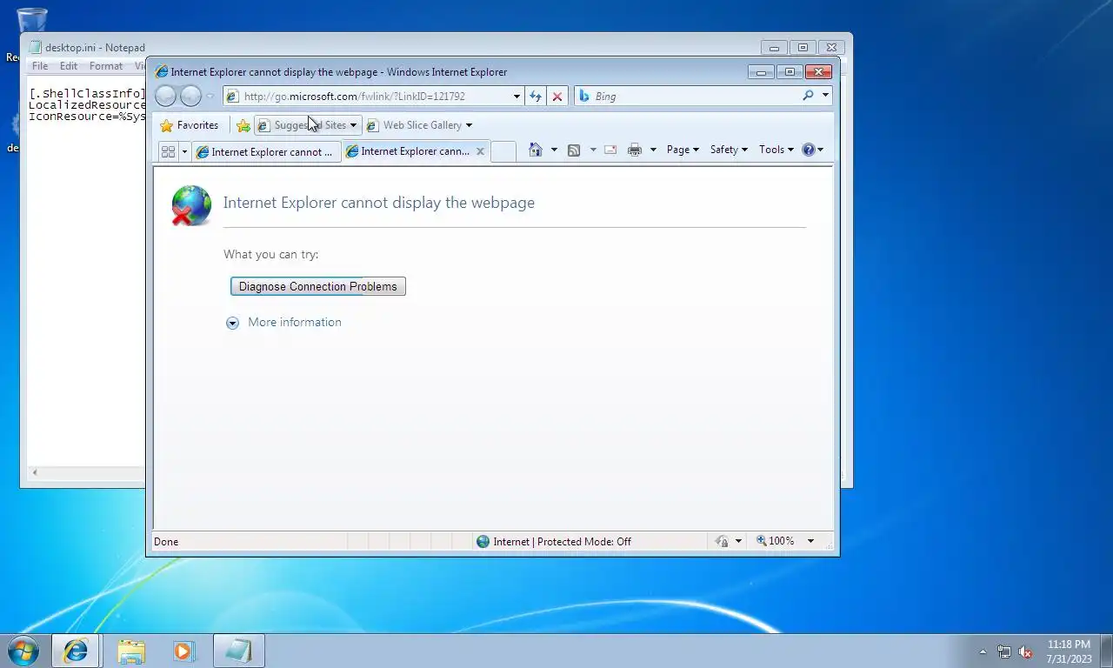
Task: Click the Notepad title bar icon
Action: (36, 48)
